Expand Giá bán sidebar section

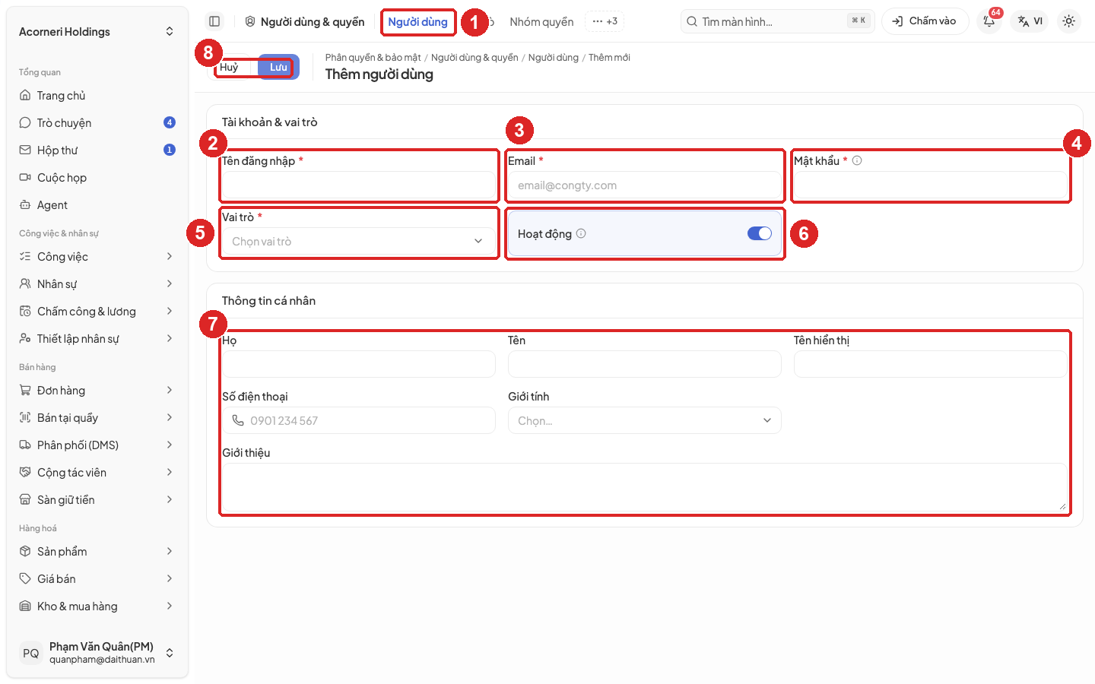pos(97,579)
